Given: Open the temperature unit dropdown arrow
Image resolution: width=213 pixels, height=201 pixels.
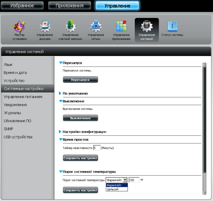Looking at the screenshot, I should 125,180.
